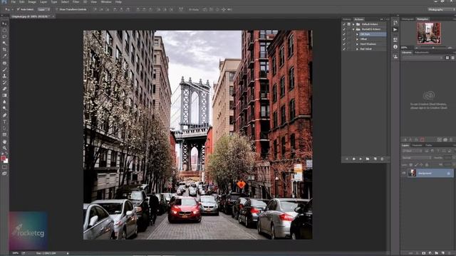Viewport: 456px width, 256px height.
Task: Enable Show Transform Controls checkbox
Action: tap(57, 9)
